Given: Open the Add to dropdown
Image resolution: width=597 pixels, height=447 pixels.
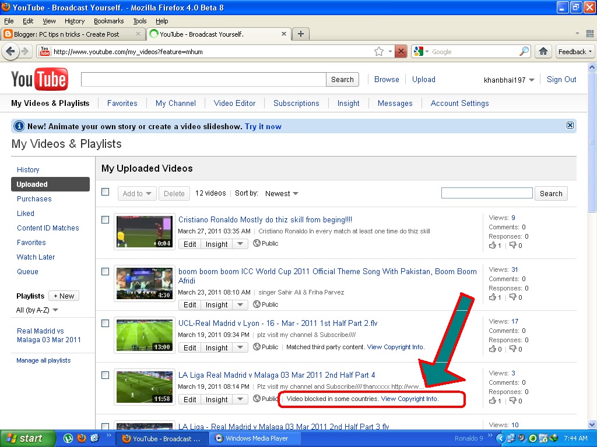Looking at the screenshot, I should (x=136, y=193).
